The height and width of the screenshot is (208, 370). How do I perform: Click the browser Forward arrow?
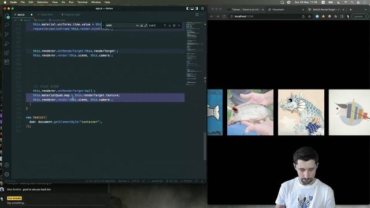[217, 17]
